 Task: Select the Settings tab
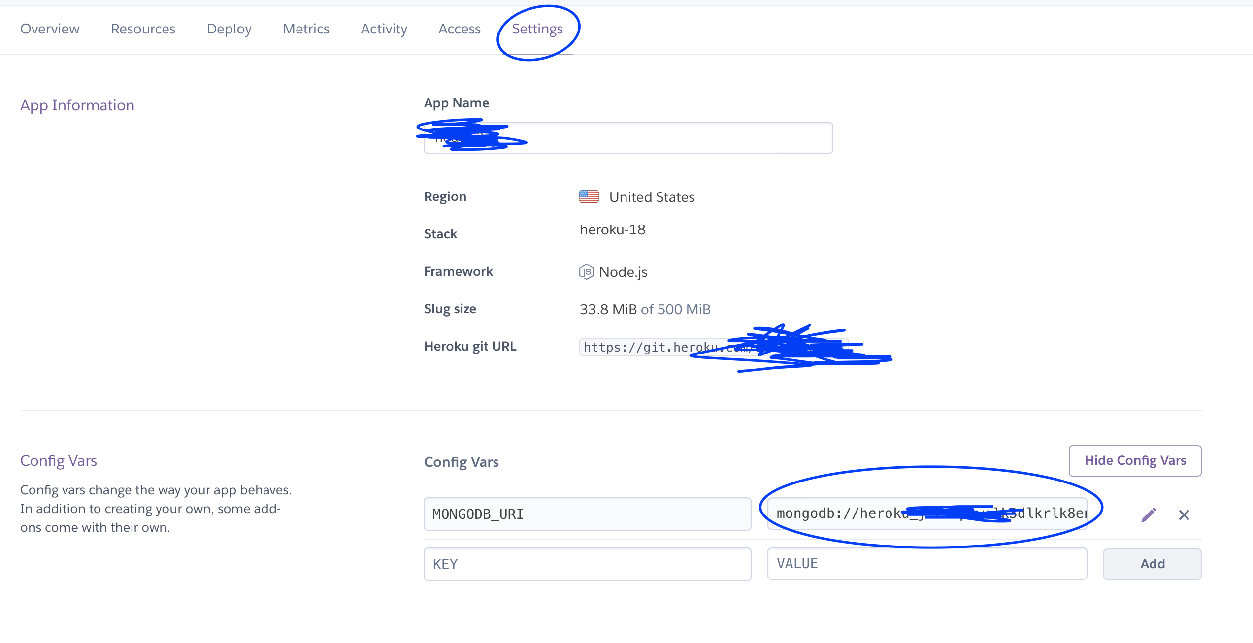point(537,29)
